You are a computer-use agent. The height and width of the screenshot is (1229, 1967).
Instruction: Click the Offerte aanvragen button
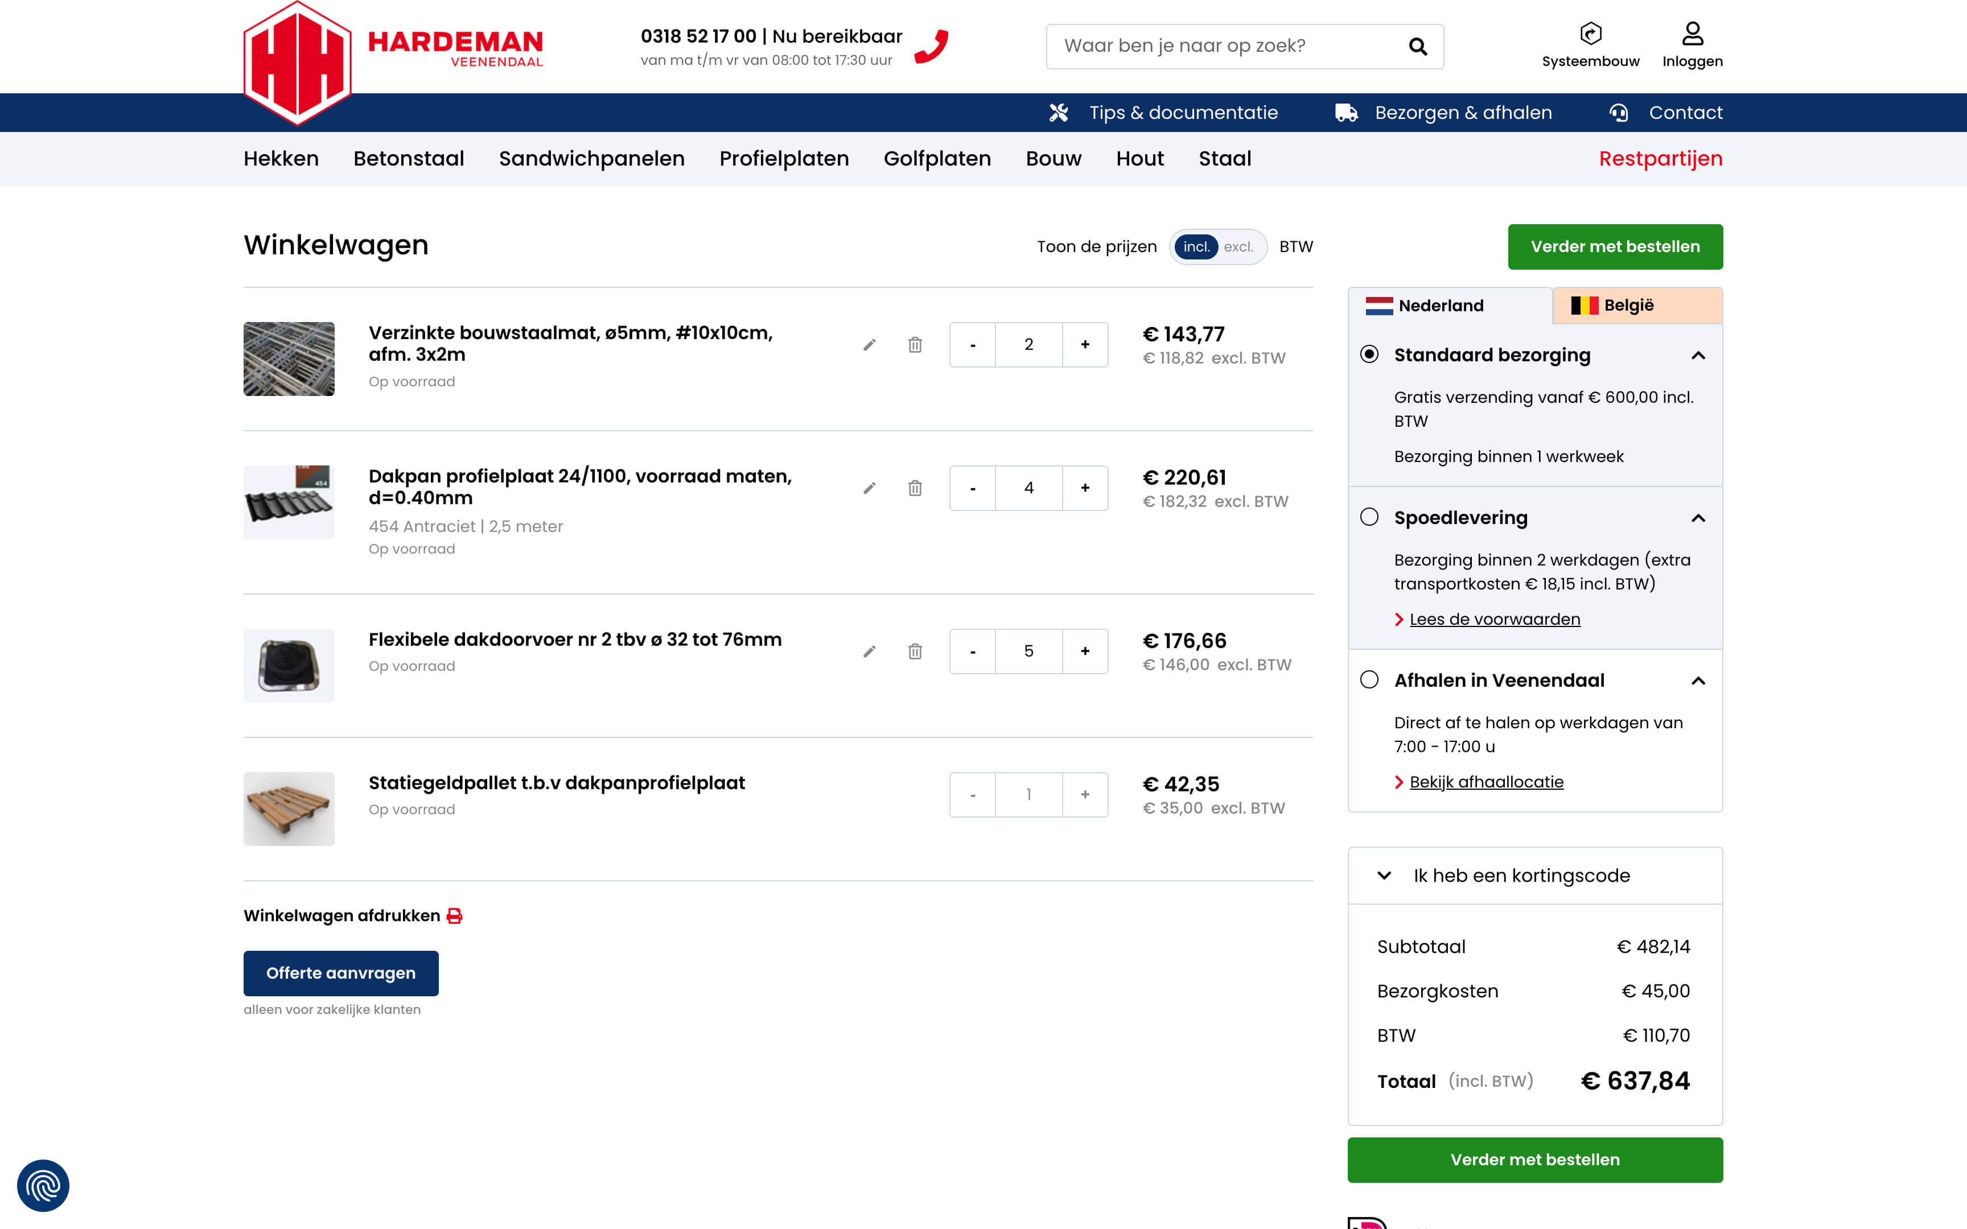tap(340, 973)
